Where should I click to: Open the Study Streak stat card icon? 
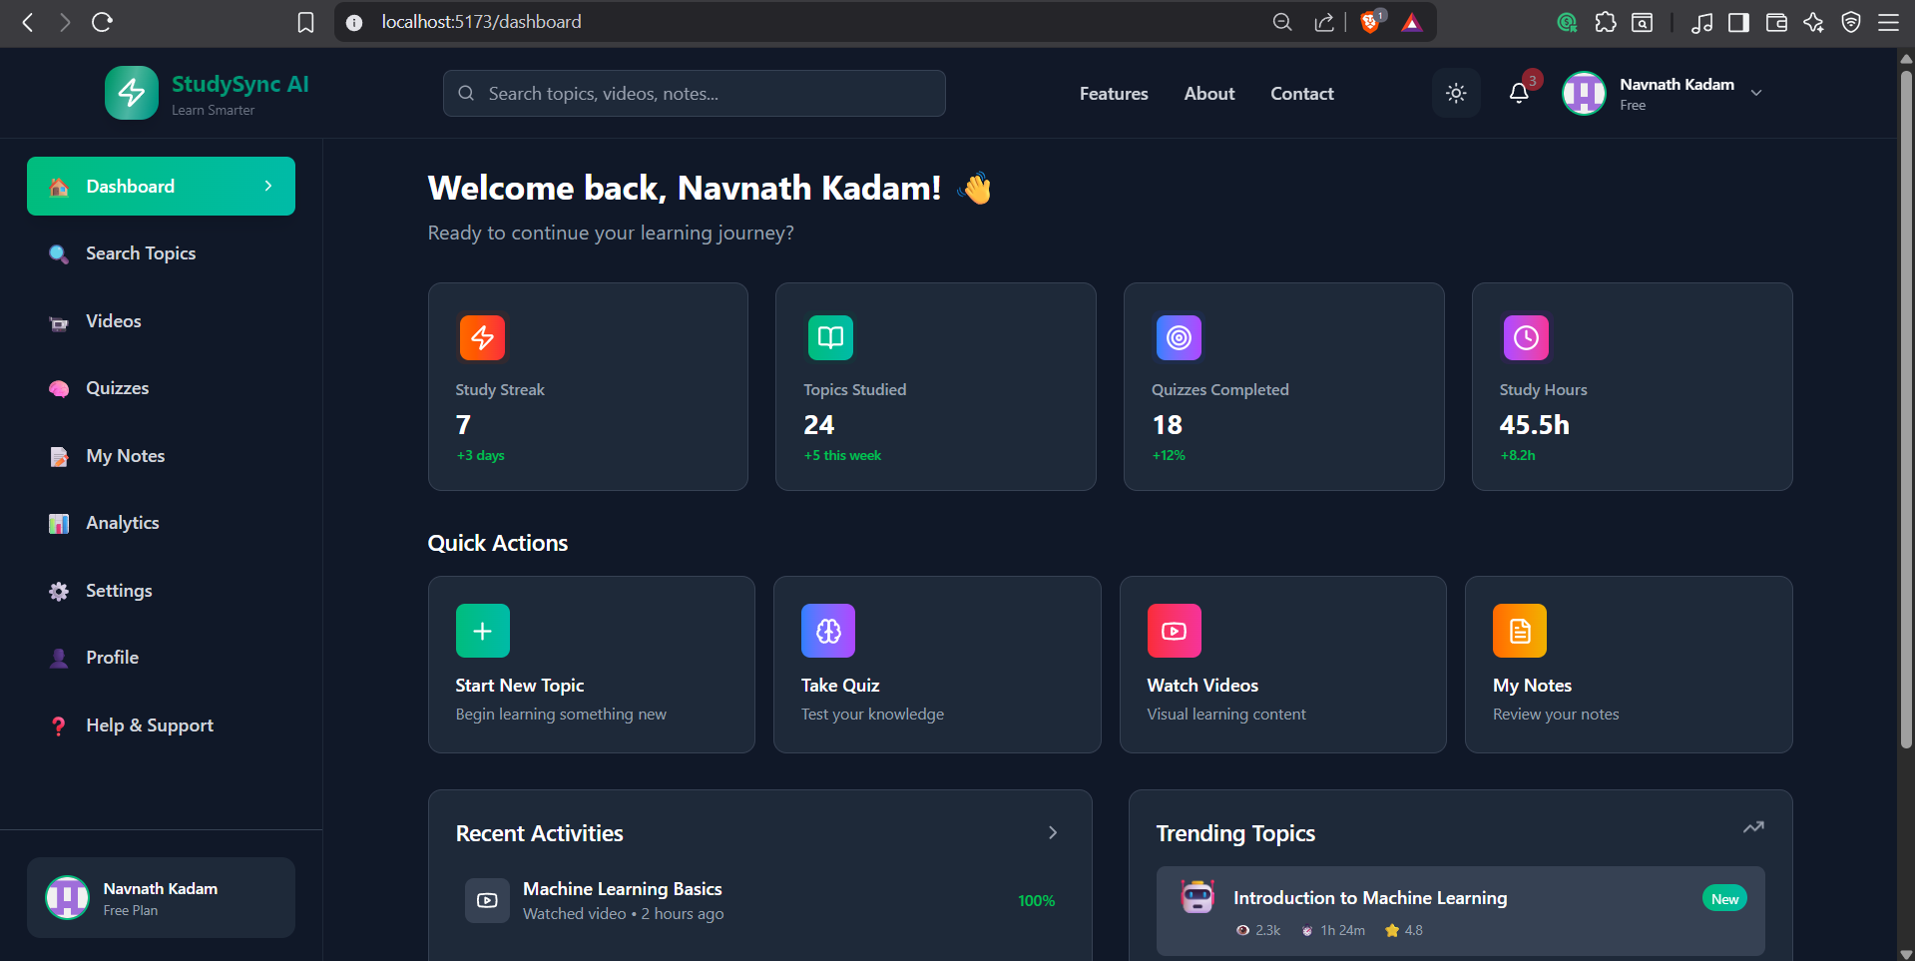pos(482,337)
